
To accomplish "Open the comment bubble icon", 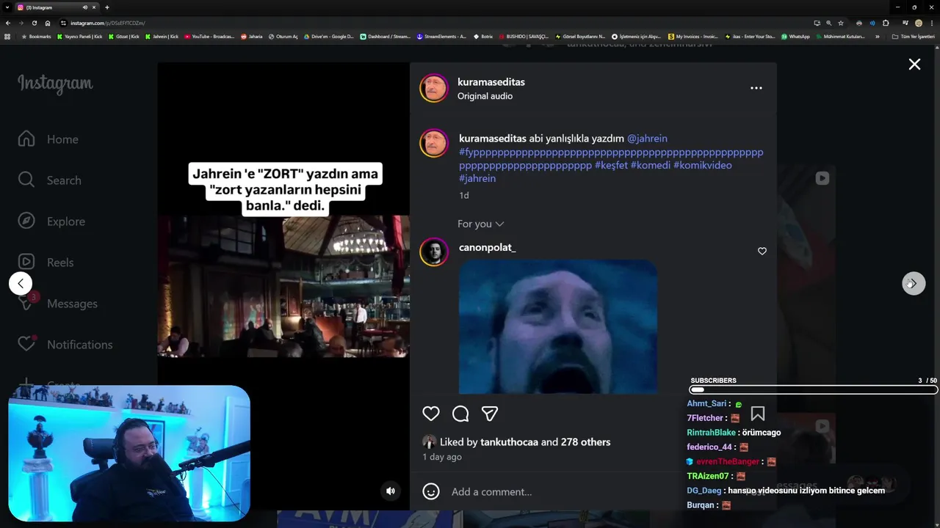I will click(460, 414).
